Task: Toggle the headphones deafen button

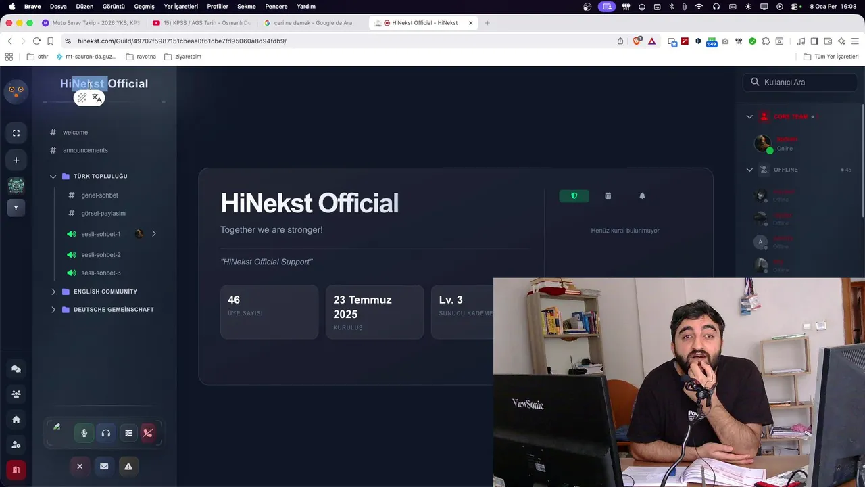Action: (x=106, y=433)
